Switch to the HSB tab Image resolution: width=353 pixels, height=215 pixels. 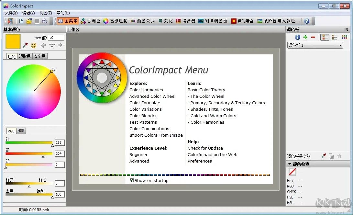click(20, 130)
